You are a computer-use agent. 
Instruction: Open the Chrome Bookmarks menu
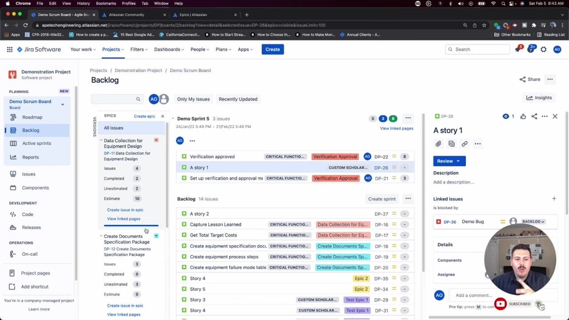[106, 4]
